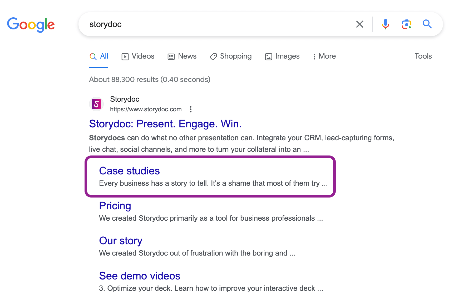Open the Case studies sitelink
463x301 pixels.
point(129,171)
